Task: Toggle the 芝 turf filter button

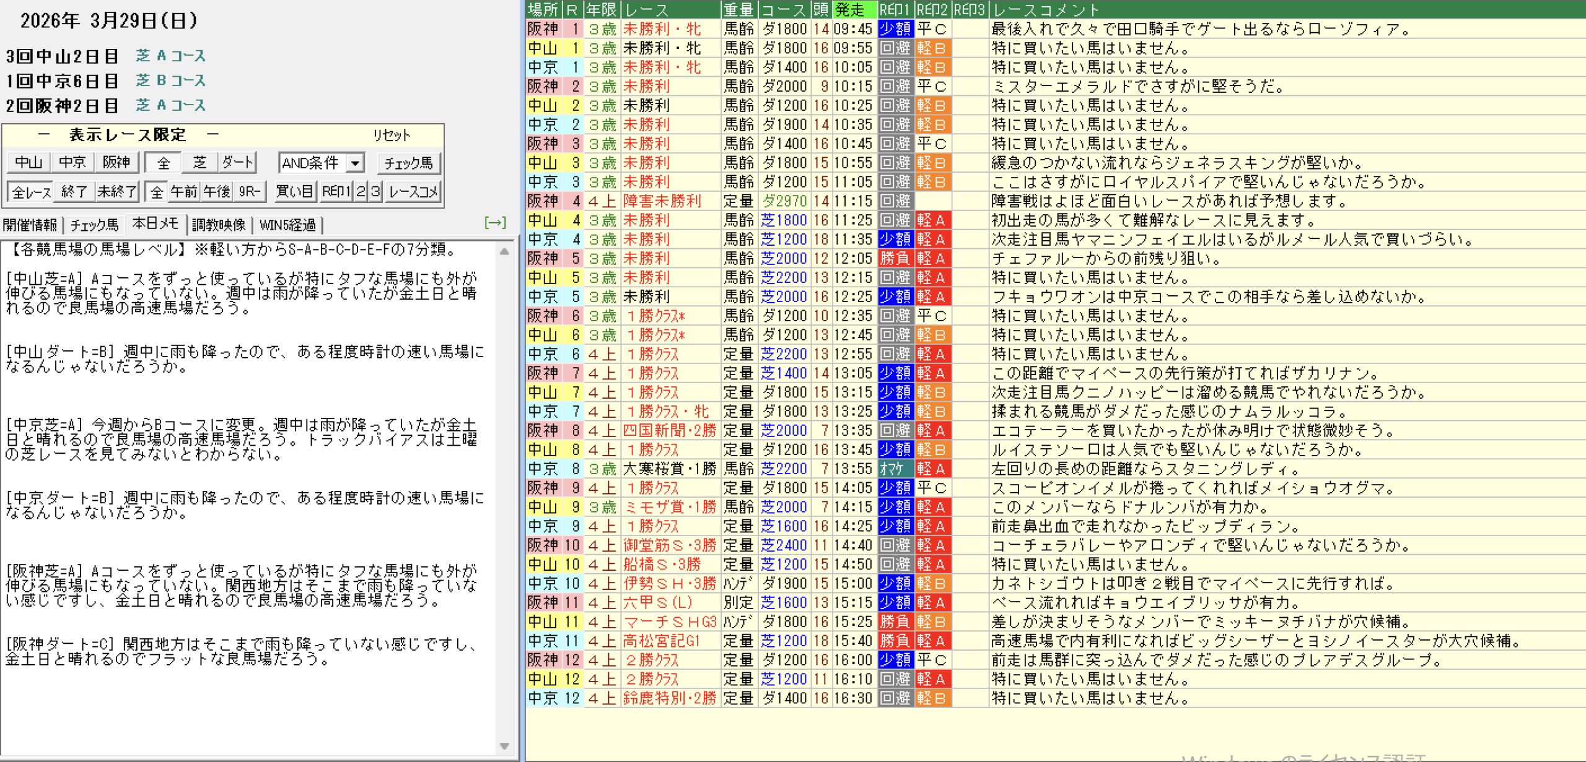Action: [199, 163]
